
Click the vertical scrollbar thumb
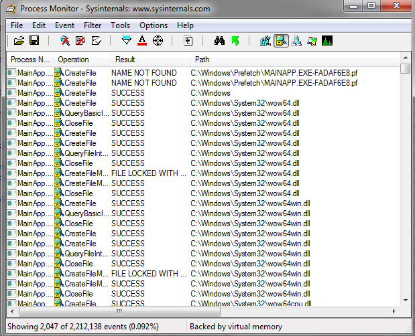pyautogui.click(x=406, y=68)
